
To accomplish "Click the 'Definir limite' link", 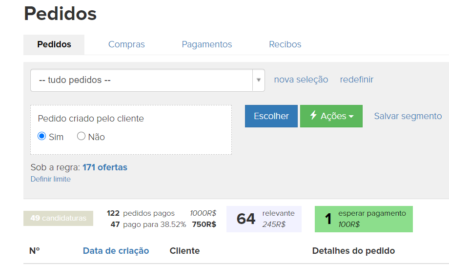I will tap(51, 179).
